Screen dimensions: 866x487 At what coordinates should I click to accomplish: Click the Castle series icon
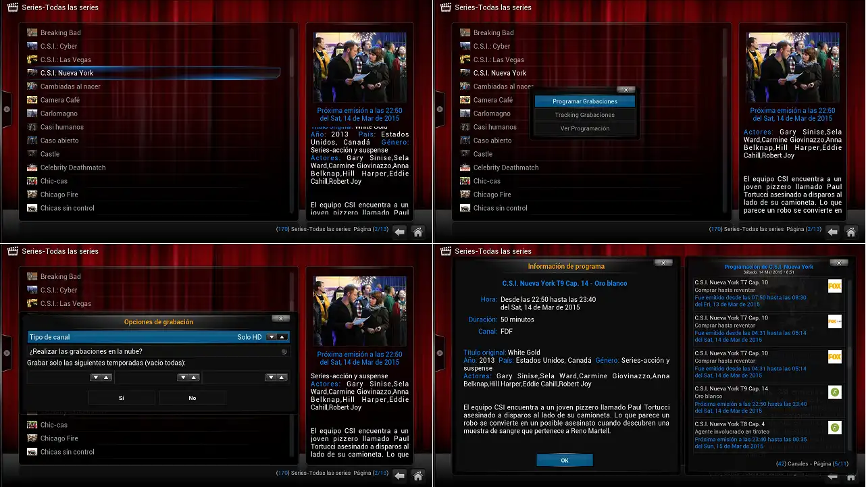pyautogui.click(x=32, y=154)
